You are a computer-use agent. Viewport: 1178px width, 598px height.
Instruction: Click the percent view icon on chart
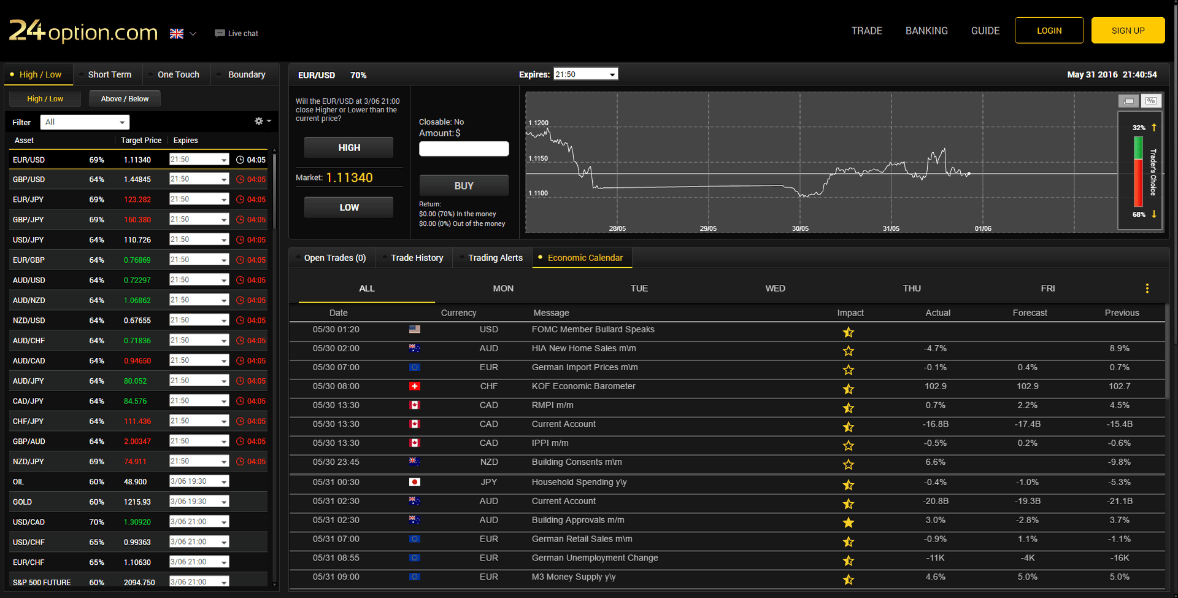pyautogui.click(x=1151, y=101)
